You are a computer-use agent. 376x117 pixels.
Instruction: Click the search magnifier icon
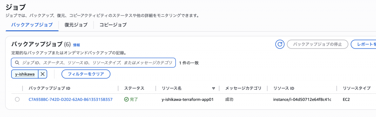coord(17,63)
